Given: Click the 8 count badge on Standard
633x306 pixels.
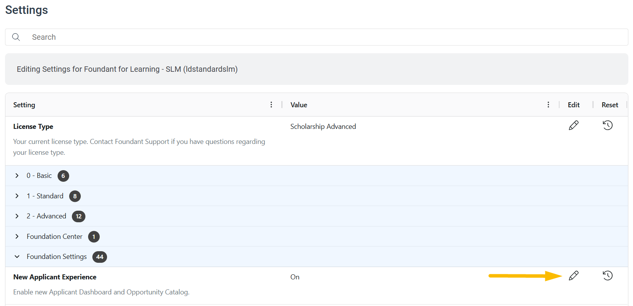Looking at the screenshot, I should (75, 196).
